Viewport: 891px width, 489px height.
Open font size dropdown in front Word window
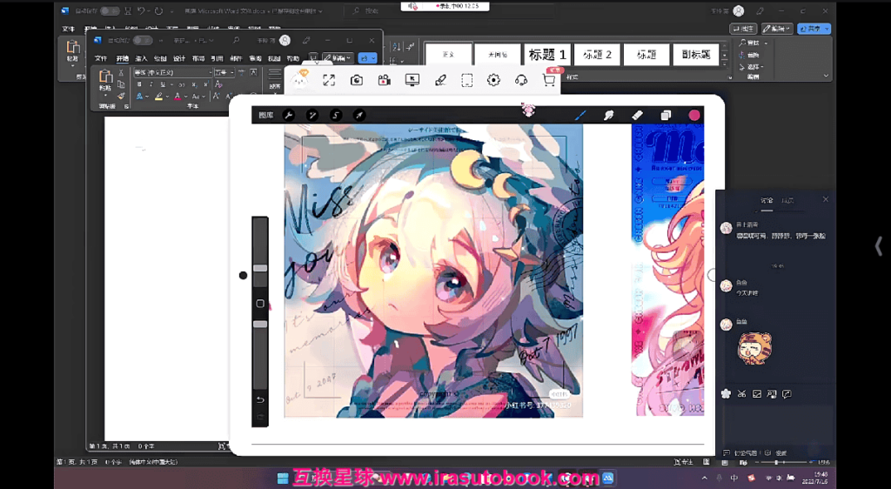pyautogui.click(x=232, y=73)
